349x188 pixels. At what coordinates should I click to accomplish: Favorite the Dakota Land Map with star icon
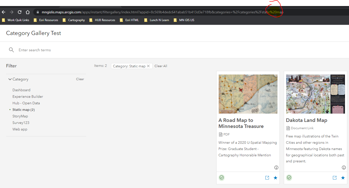tap(343, 178)
